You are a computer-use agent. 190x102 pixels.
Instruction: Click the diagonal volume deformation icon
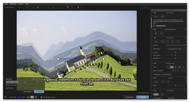coord(161,33)
